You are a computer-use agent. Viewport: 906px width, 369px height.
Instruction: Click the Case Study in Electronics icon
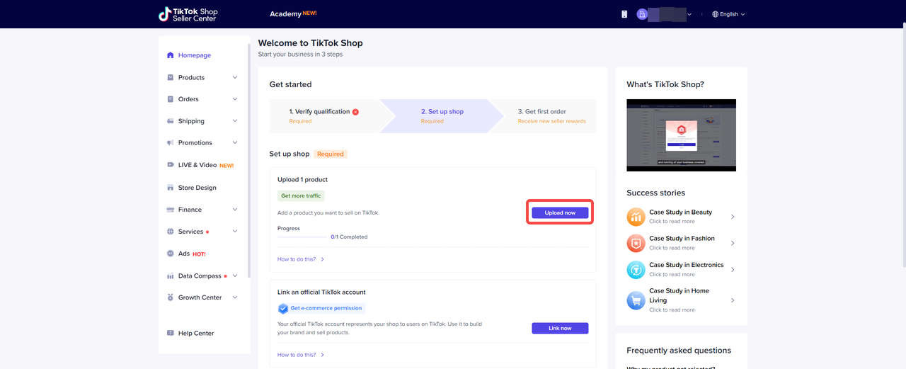click(636, 269)
